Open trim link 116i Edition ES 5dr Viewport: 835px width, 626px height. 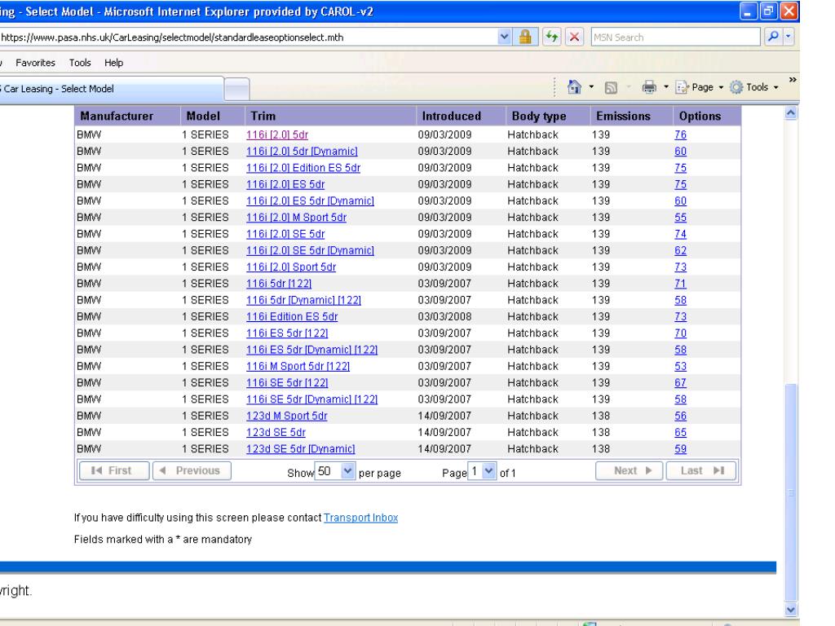coord(292,316)
